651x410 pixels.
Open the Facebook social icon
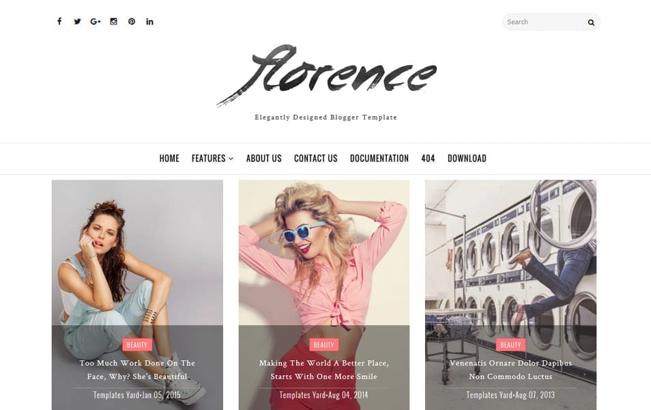59,21
